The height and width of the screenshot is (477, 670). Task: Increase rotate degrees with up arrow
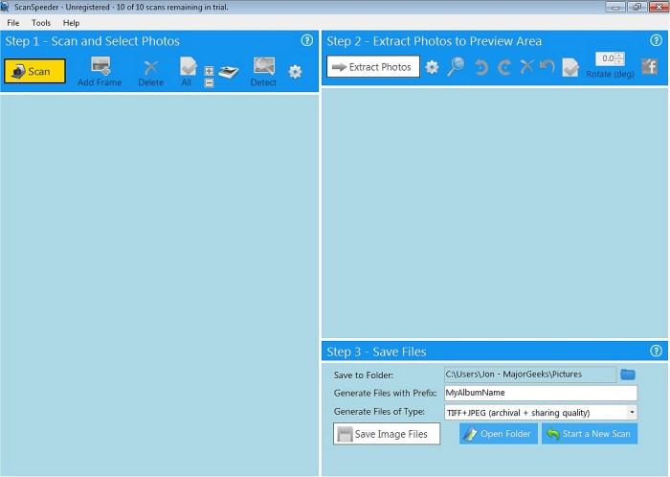[x=620, y=56]
